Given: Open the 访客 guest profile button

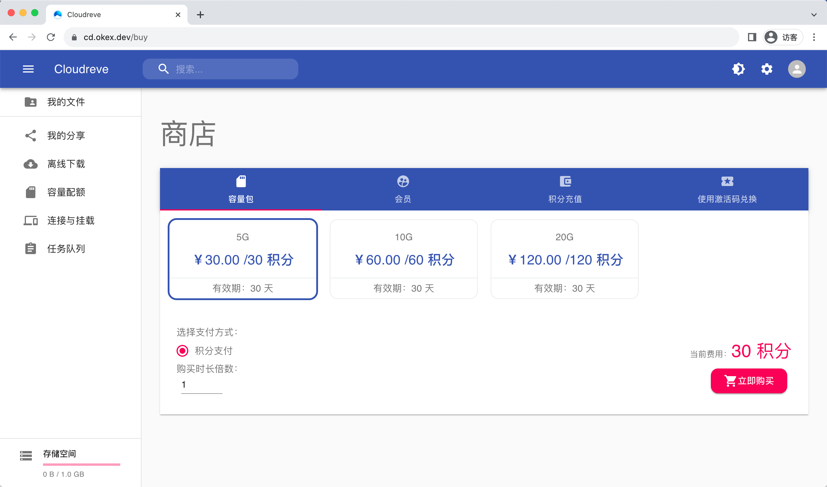Looking at the screenshot, I should point(783,37).
